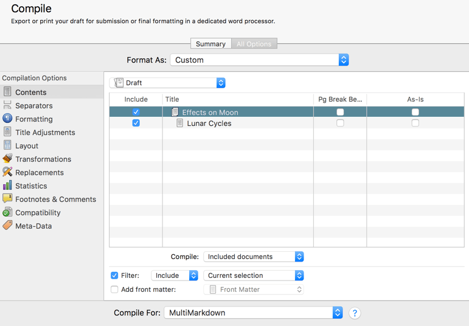Disable the Filter checkbox
The height and width of the screenshot is (326, 469).
point(114,275)
